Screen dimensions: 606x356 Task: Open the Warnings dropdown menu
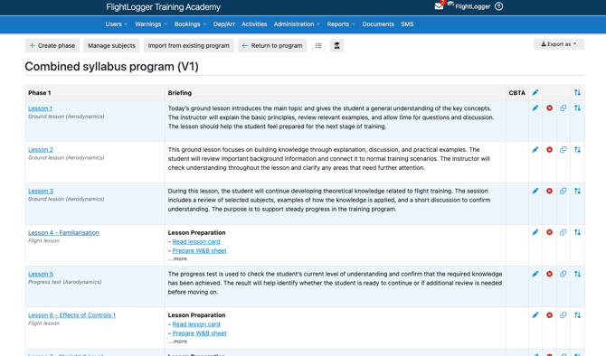click(x=151, y=23)
